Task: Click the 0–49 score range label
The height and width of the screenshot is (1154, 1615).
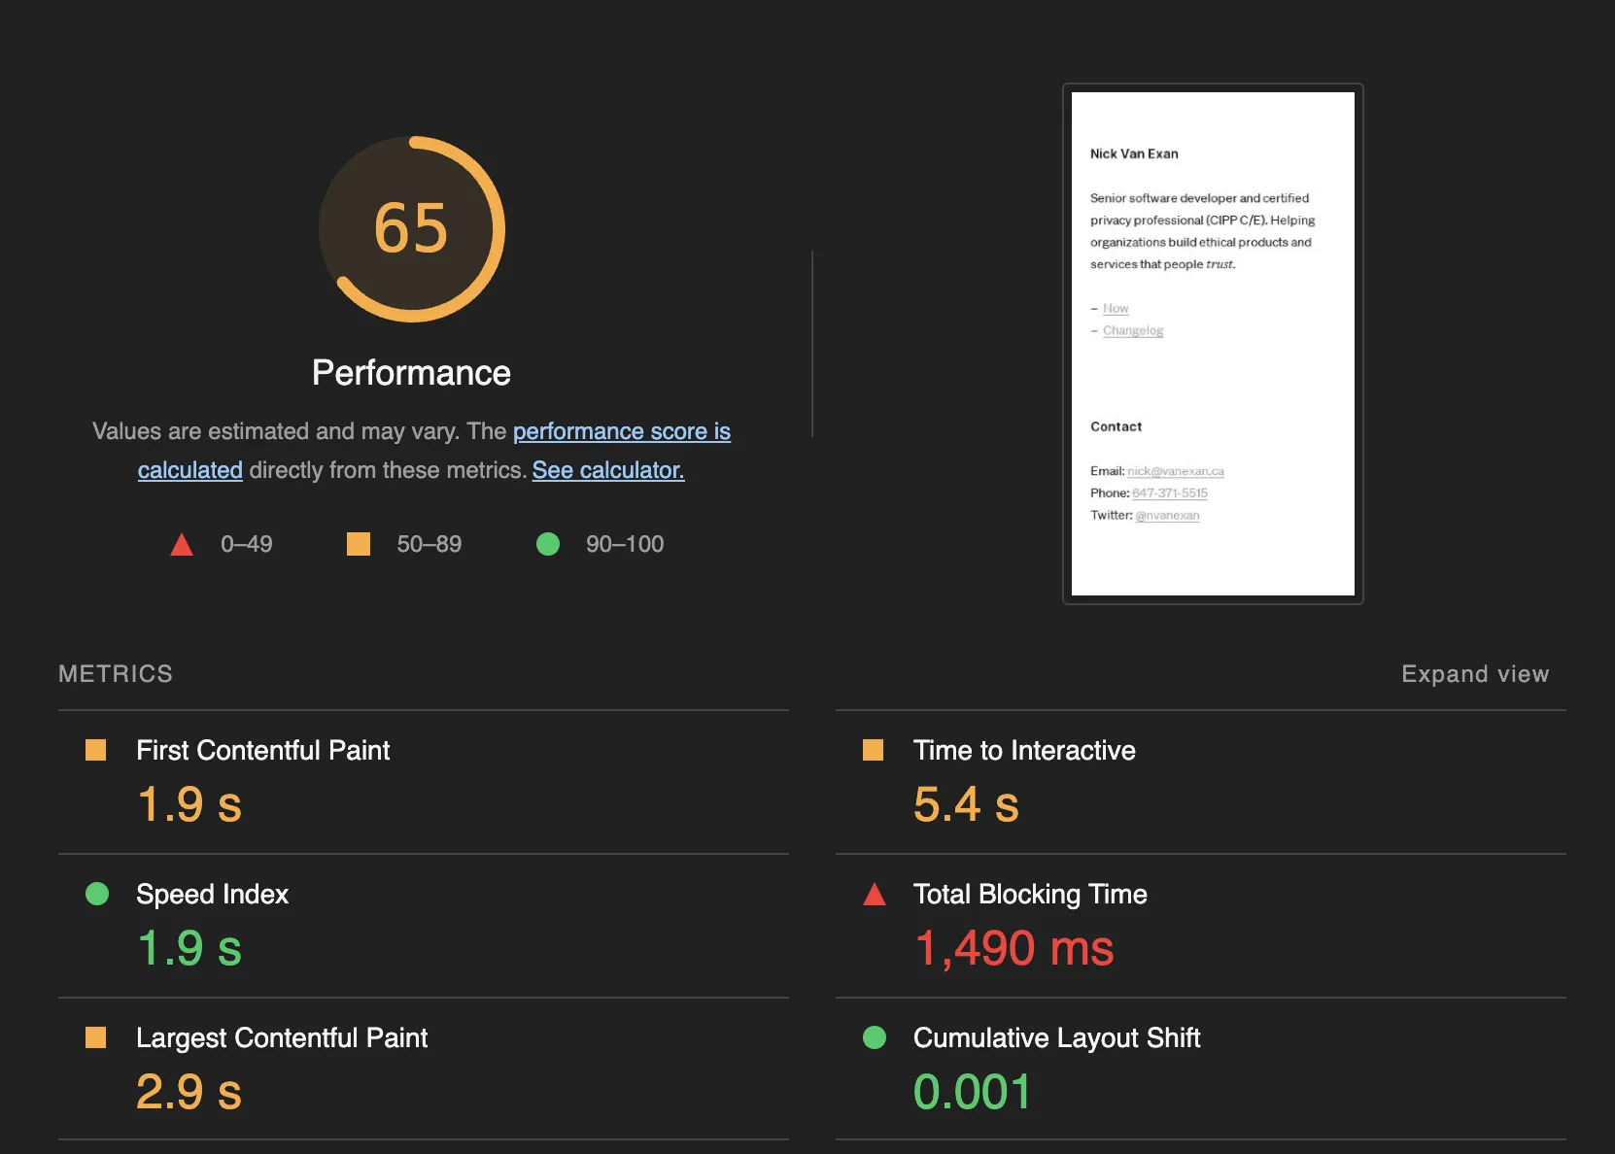Action: (247, 544)
